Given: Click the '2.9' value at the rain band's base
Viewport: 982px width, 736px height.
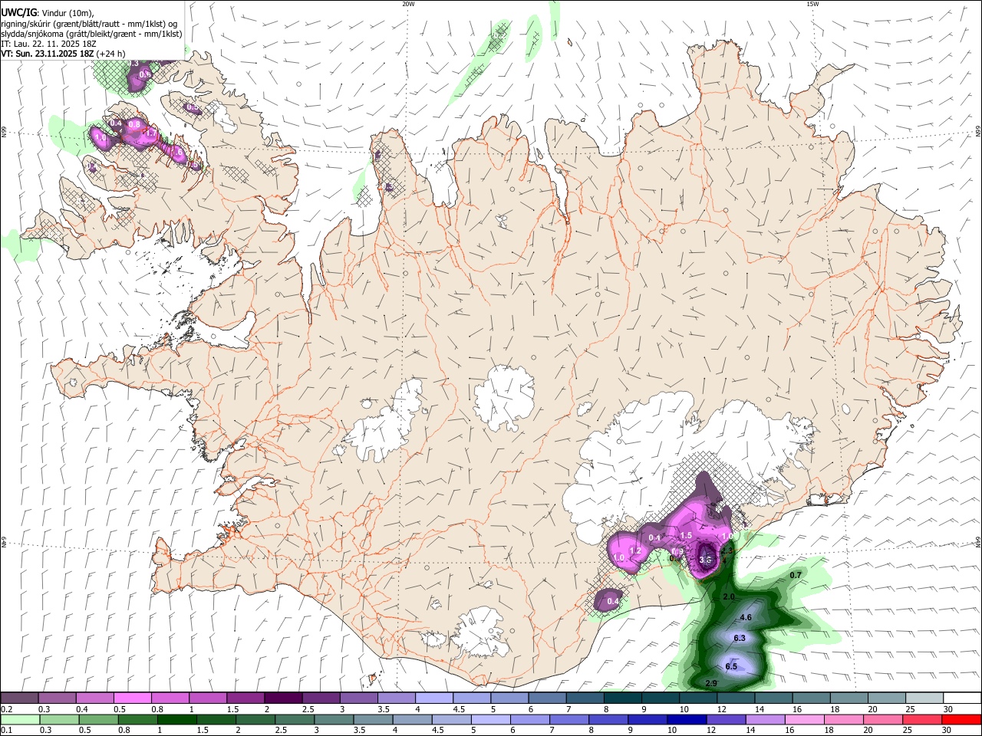Looking at the screenshot, I should click(x=711, y=682).
